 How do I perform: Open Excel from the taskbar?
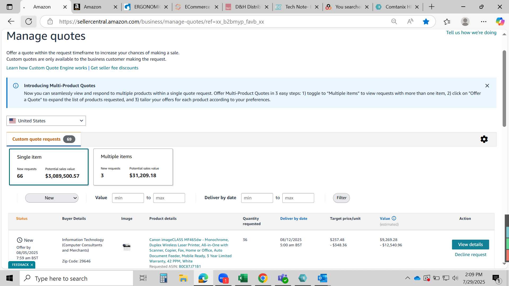pyautogui.click(x=243, y=278)
